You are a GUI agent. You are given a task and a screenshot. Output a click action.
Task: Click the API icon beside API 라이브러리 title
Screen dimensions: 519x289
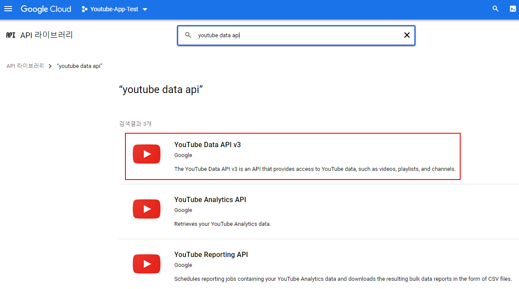pos(11,35)
